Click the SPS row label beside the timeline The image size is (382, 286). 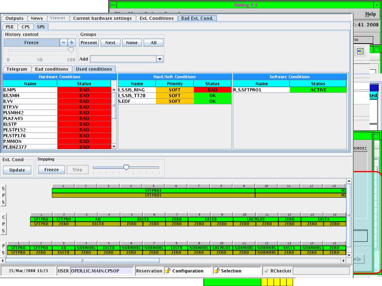3,195
